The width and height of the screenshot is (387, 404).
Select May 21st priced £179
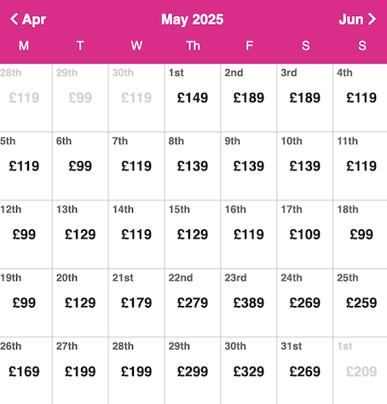pos(136,303)
